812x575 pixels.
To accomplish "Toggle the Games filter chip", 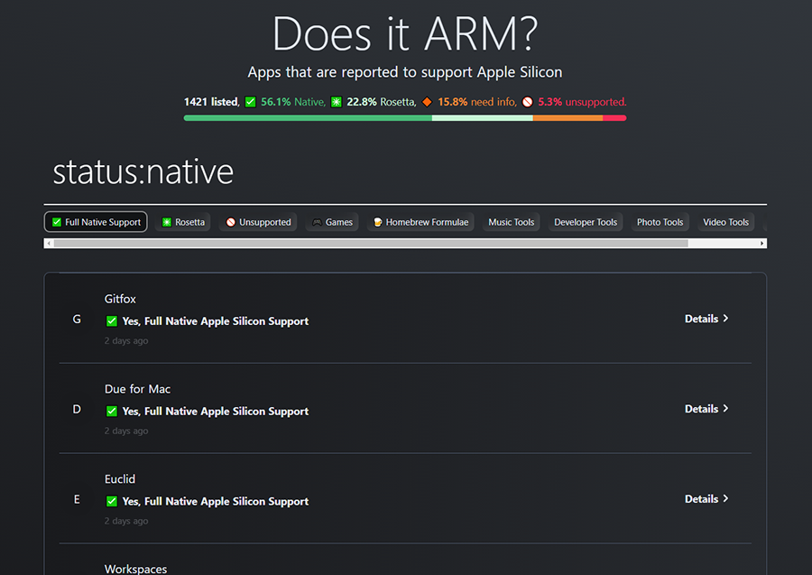I will (332, 222).
